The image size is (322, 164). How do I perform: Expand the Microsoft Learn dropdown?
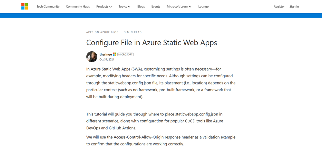pos(179,6)
